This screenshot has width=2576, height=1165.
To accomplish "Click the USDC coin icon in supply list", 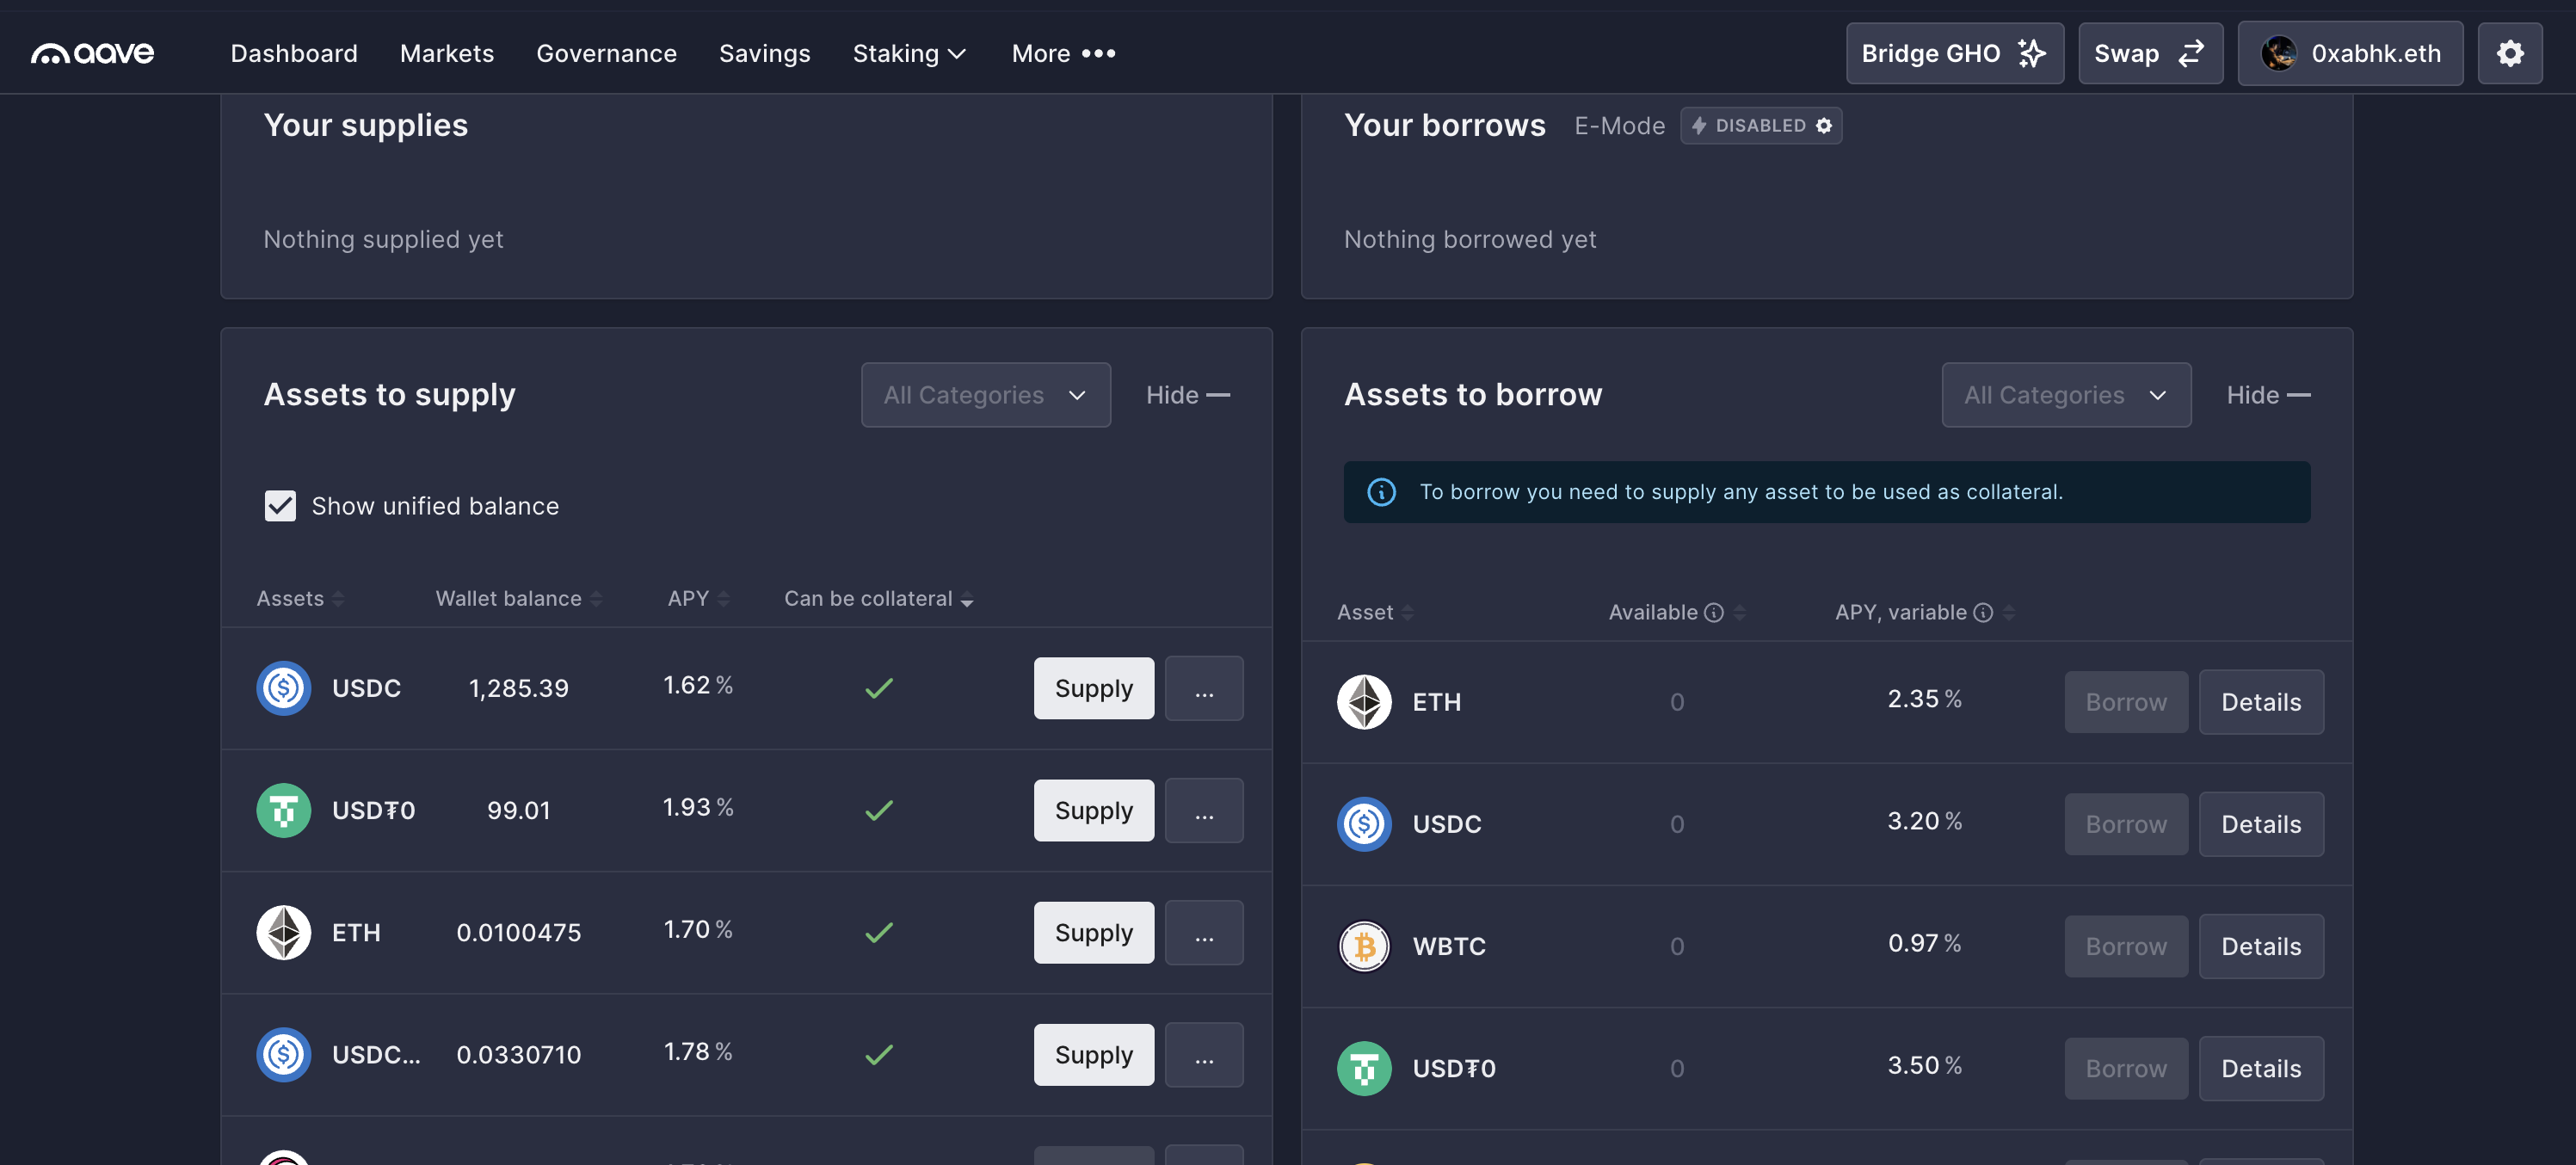I will click(283, 688).
